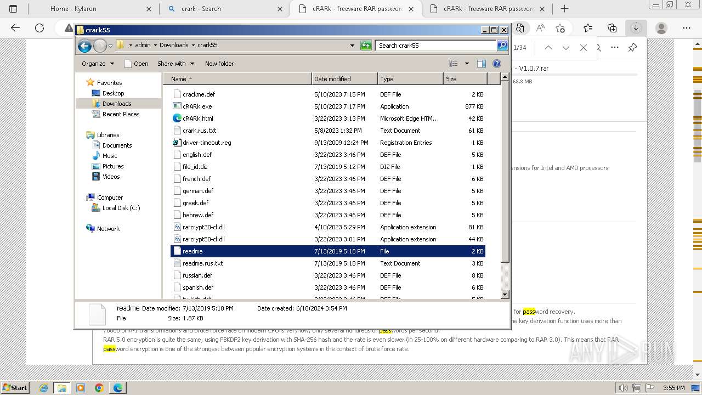Viewport: 702px width, 395px height.
Task: Open Edge Settings and more menu
Action: point(687,28)
